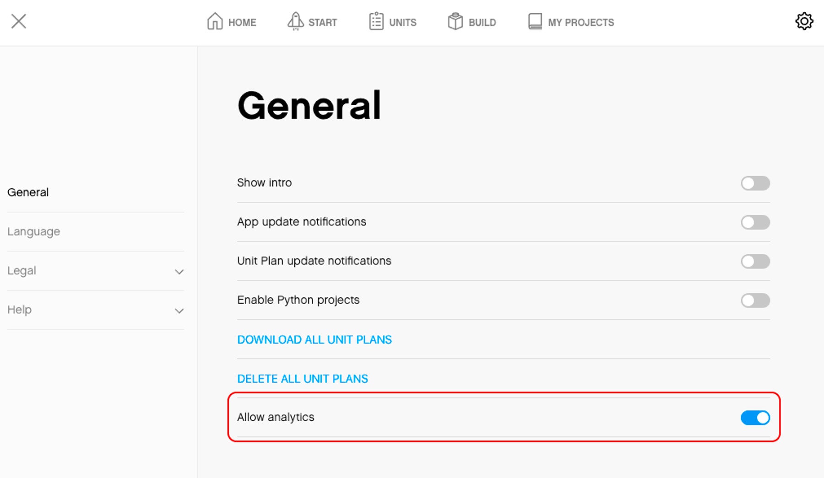This screenshot has height=478, width=824.
Task: Toggle Enable Python projects on
Action: [755, 301]
